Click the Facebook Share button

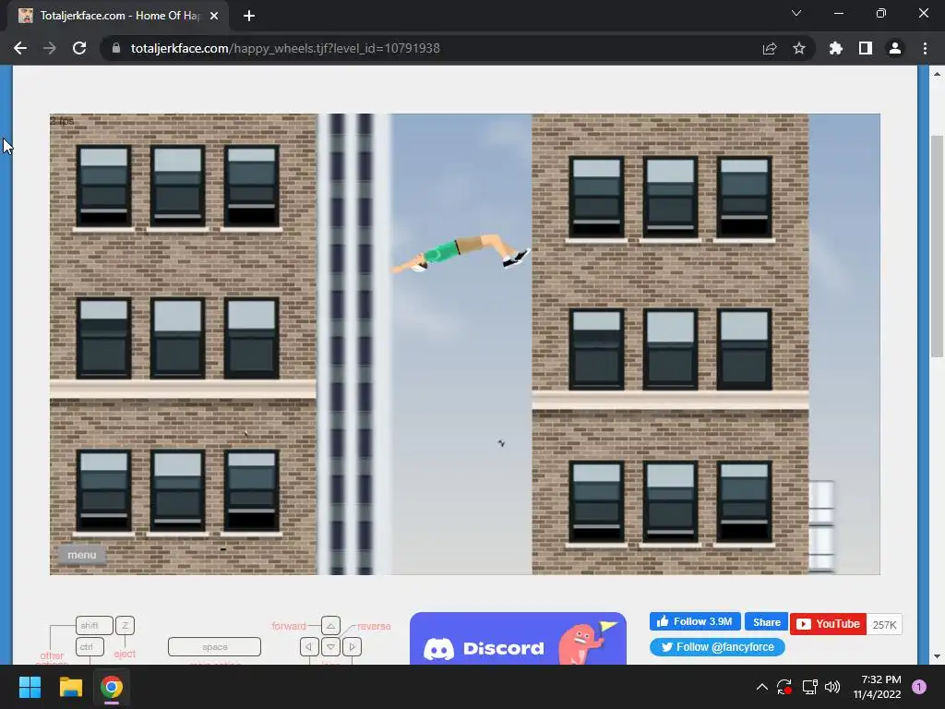pyautogui.click(x=766, y=621)
